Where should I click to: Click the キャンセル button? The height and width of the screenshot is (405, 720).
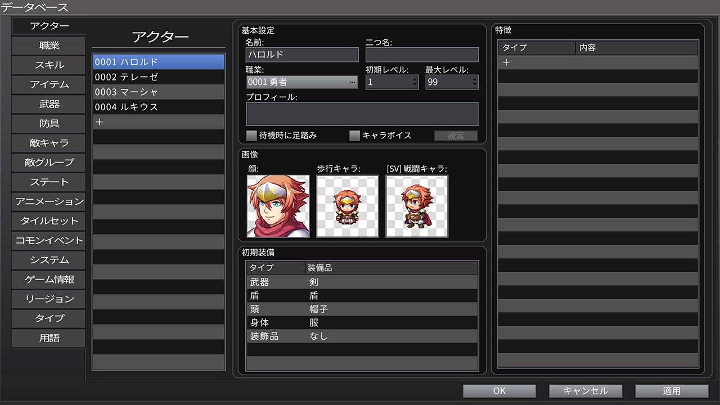[586, 391]
